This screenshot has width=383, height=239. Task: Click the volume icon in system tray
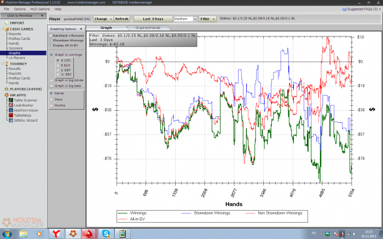pyautogui.click(x=355, y=234)
